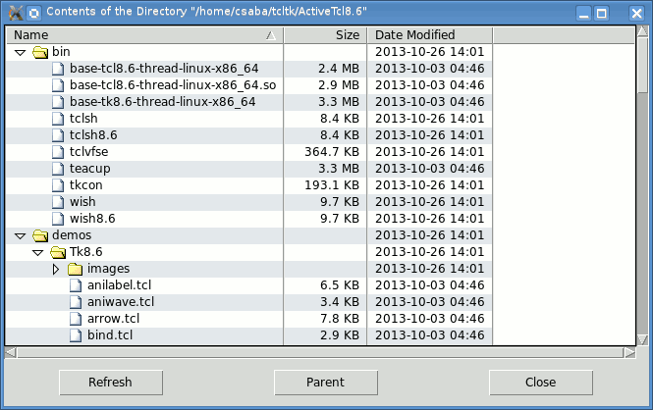Click the Close button
Viewport: 653px width, 410px height.
540,383
